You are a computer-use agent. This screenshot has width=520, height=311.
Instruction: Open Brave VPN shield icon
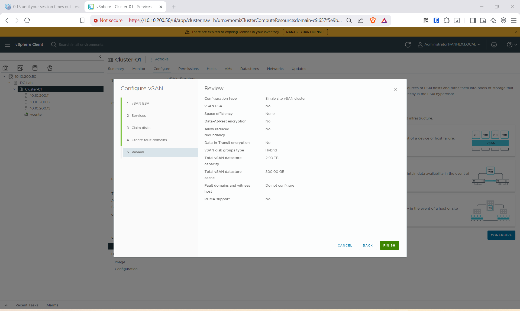point(503,20)
